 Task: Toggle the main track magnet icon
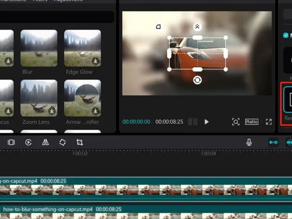(x=273, y=143)
